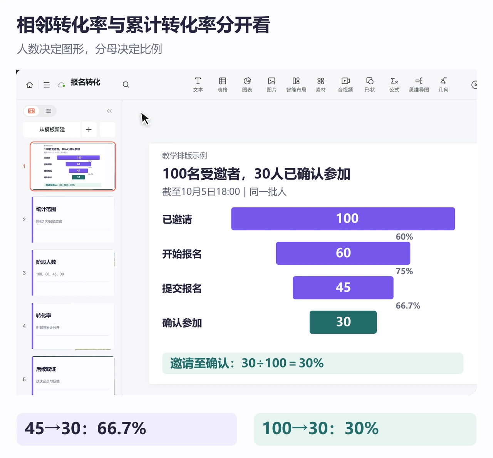The image size is (493, 458).
Task: Select slide 4 thumbnail 转化率
Action: coord(73,326)
